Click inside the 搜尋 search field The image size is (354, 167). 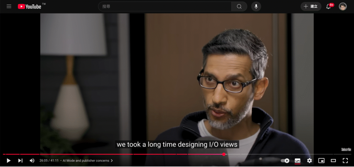click(x=165, y=7)
